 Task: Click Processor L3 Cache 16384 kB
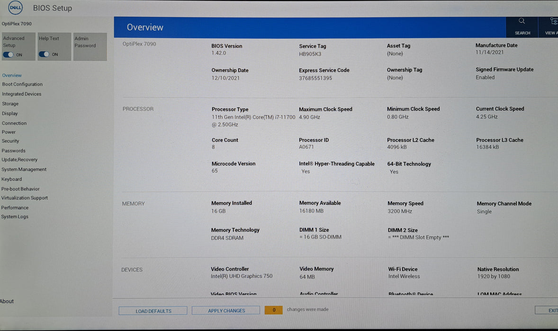487,147
